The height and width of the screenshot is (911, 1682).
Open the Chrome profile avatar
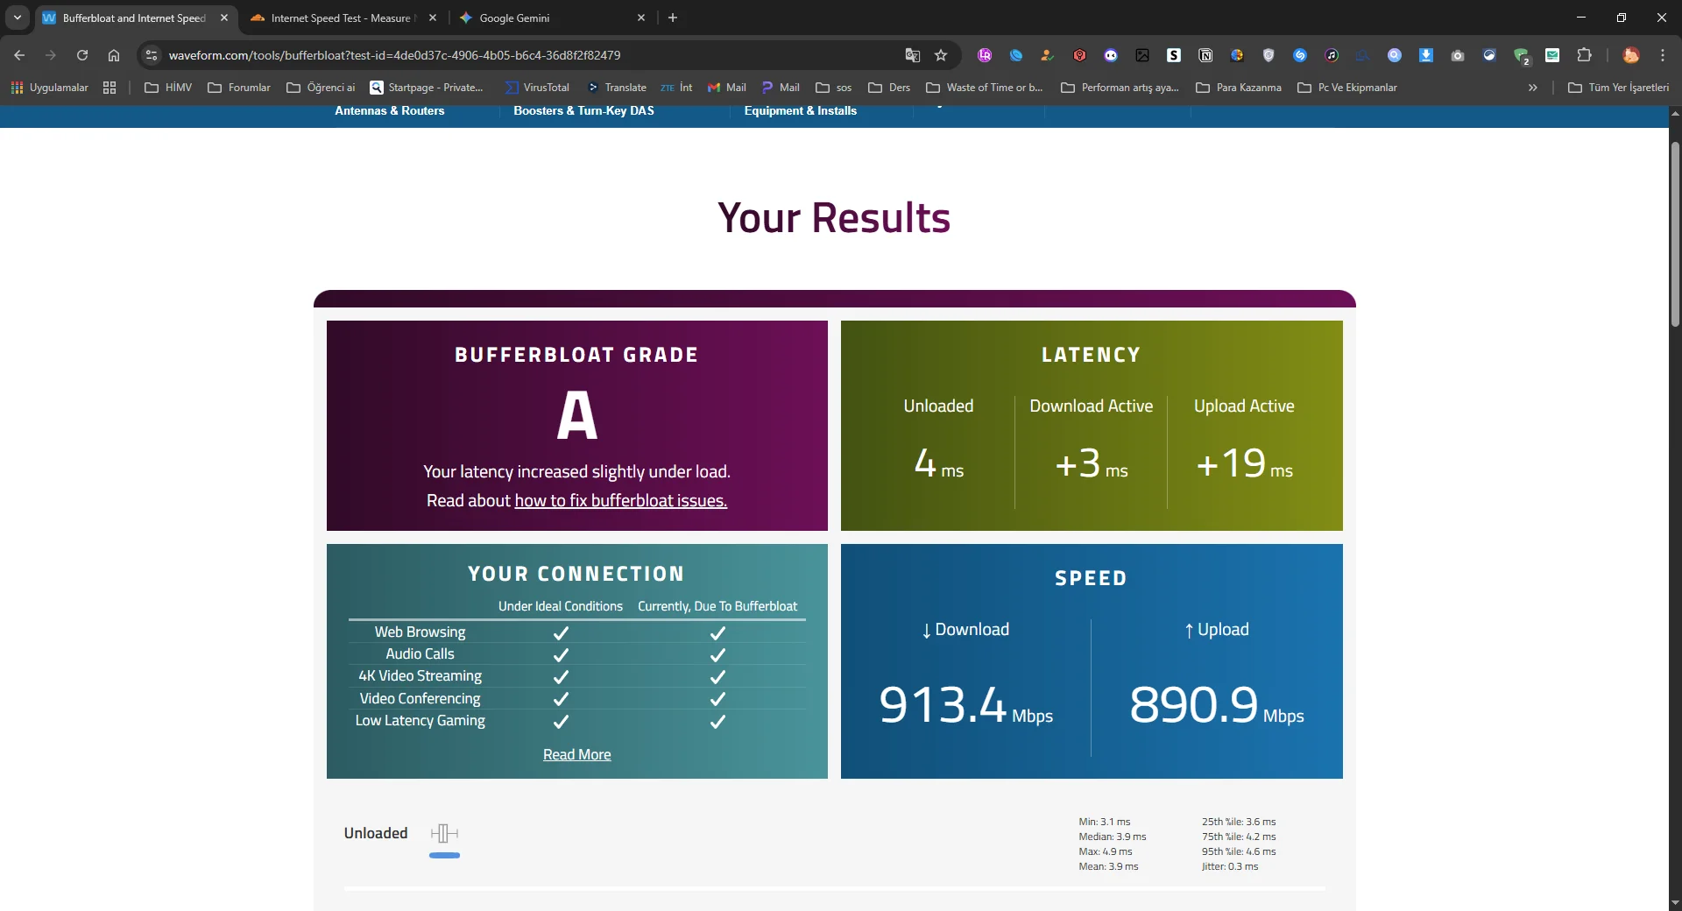(x=1631, y=55)
